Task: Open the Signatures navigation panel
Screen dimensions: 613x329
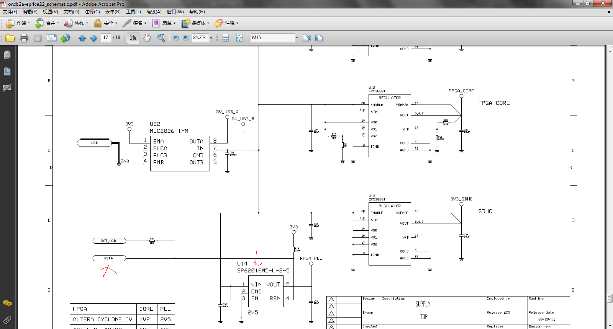Action: coord(7,88)
